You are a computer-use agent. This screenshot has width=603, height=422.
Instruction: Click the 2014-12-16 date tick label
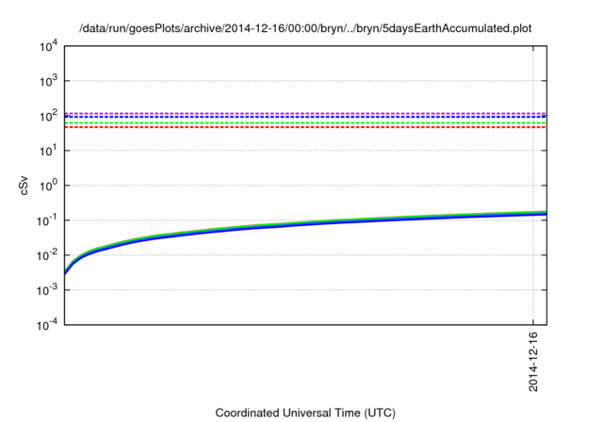coord(533,362)
